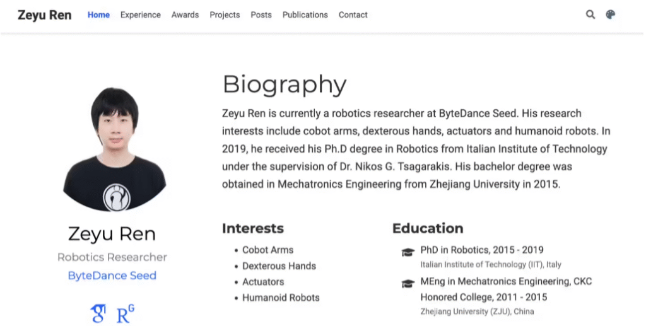Image resolution: width=646 pixels, height=326 pixels.
Task: Open the Projects page
Action: coord(225,15)
